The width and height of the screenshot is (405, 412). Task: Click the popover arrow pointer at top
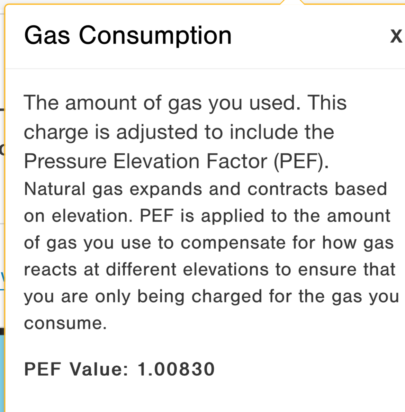[x=292, y=2]
